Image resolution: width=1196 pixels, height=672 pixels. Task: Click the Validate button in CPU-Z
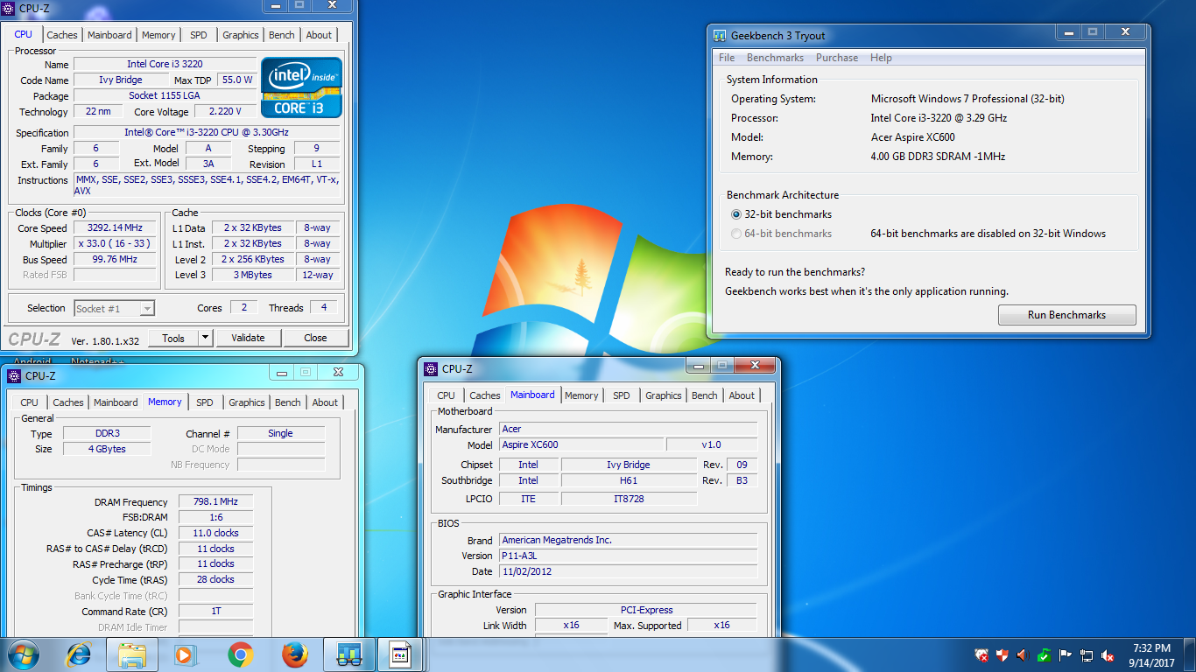point(248,338)
